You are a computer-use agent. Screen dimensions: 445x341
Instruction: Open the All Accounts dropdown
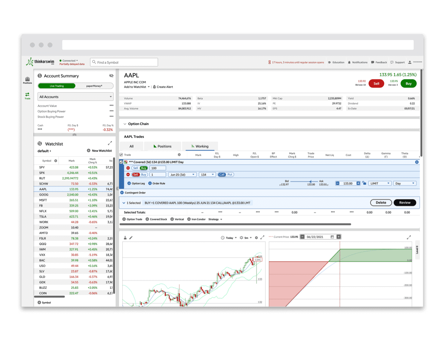pos(76,97)
